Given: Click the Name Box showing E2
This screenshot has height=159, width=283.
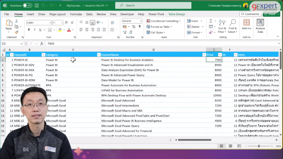Looking at the screenshot, I should click(12, 44).
